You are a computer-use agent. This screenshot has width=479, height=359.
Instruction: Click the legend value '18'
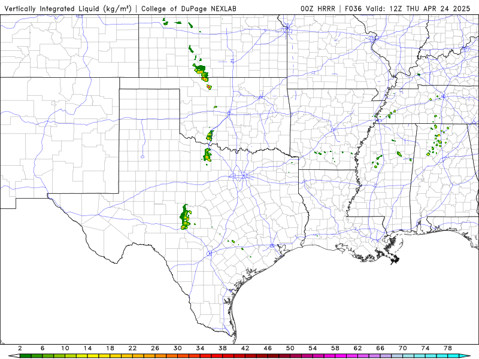pyautogui.click(x=110, y=348)
